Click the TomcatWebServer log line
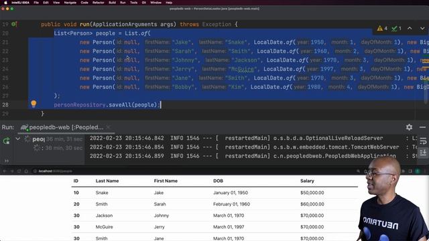The width and height of the screenshot is (429, 241). 251,147
